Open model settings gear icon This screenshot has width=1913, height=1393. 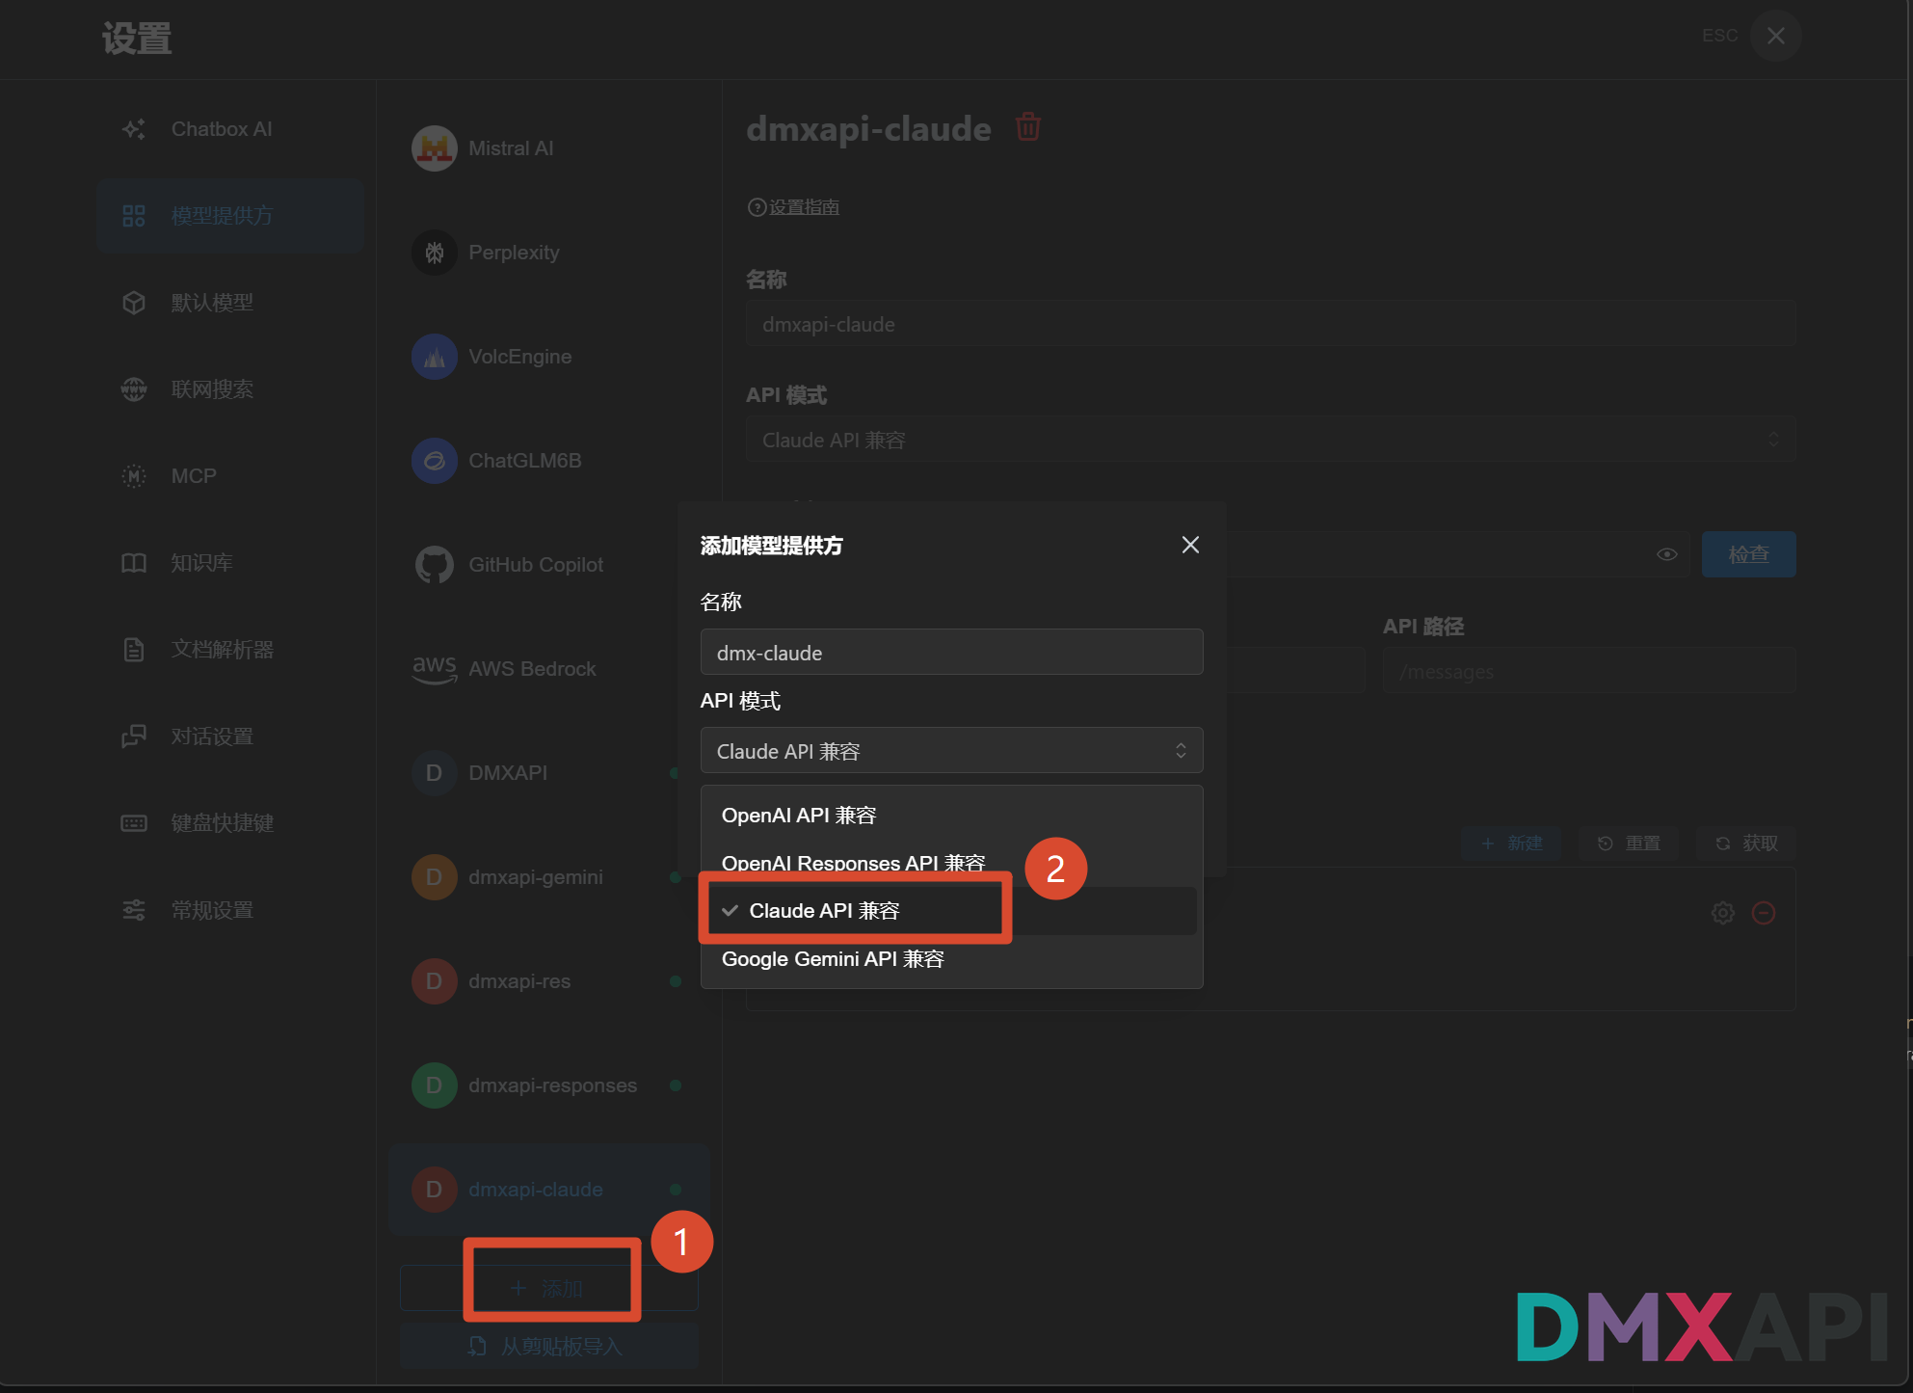click(x=1723, y=913)
